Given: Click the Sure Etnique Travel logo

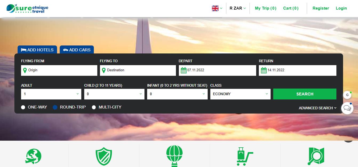Looking at the screenshot, I should tap(27, 9).
